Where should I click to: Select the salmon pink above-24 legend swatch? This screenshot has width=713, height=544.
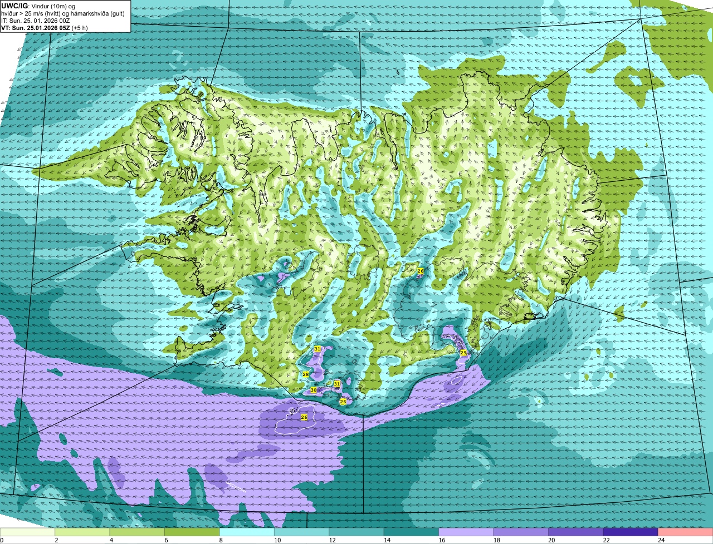coord(686,532)
